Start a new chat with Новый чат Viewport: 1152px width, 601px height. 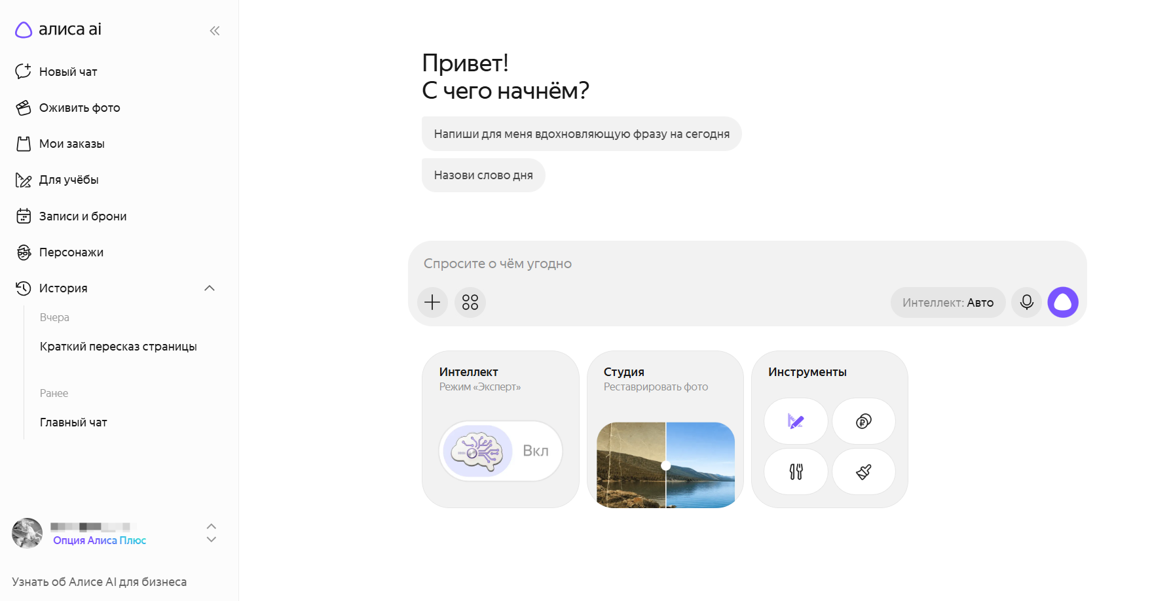[68, 72]
